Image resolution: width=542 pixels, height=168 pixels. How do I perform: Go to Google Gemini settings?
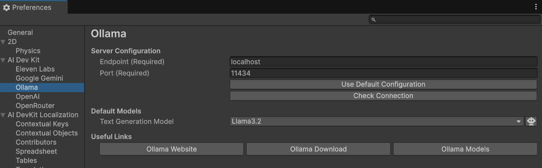[x=39, y=78]
